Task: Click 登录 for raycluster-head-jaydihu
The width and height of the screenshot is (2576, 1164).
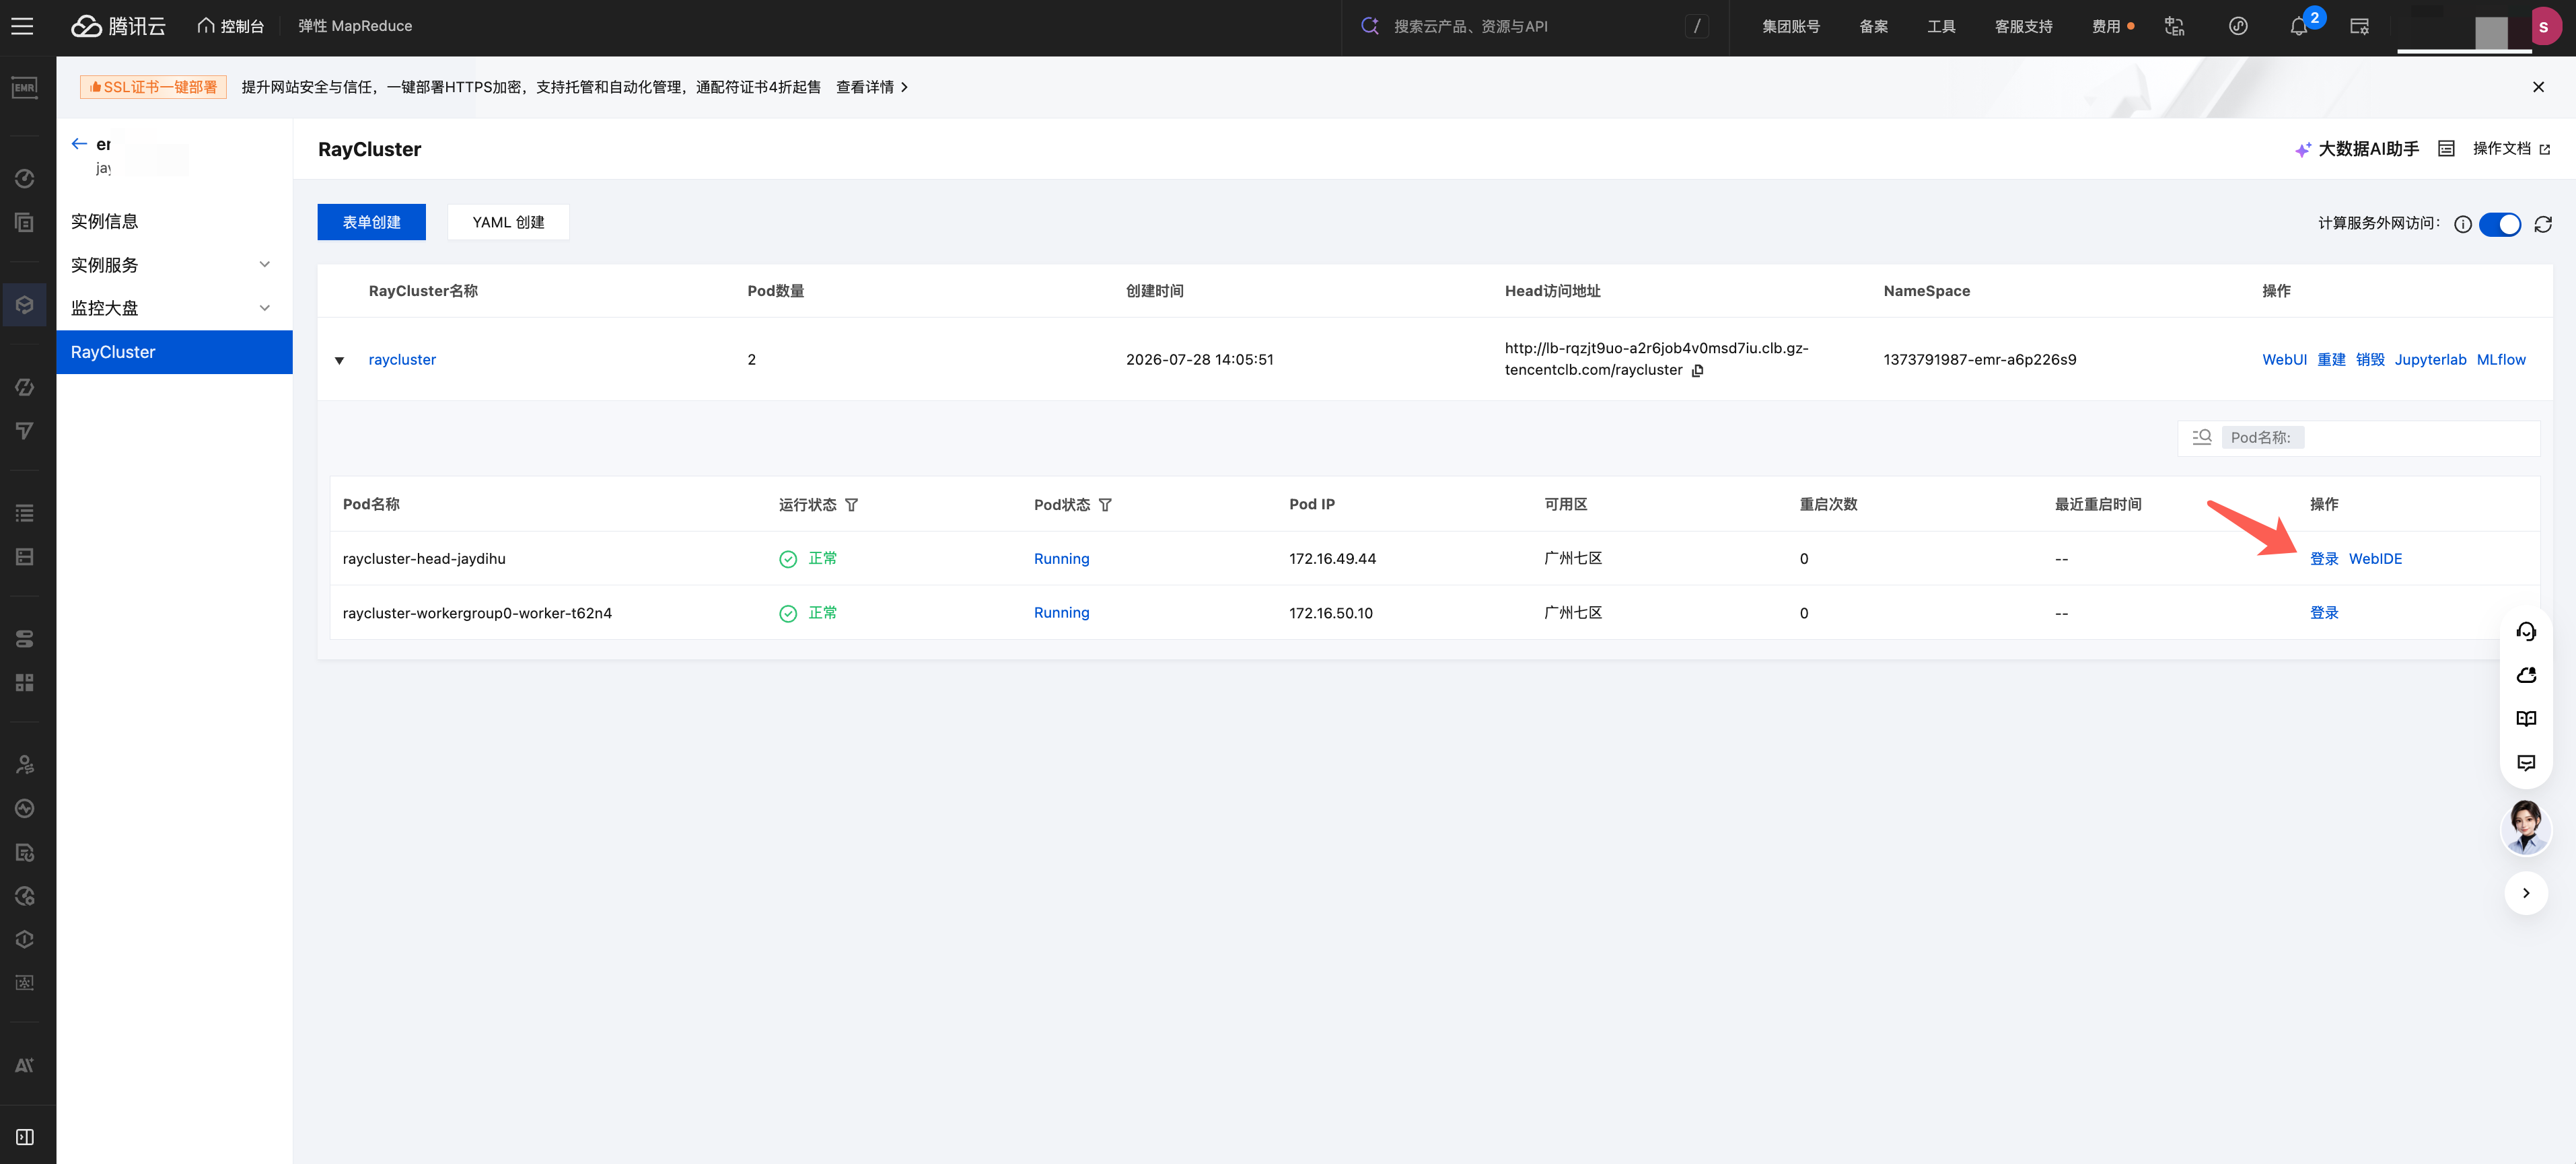Action: [2324, 559]
